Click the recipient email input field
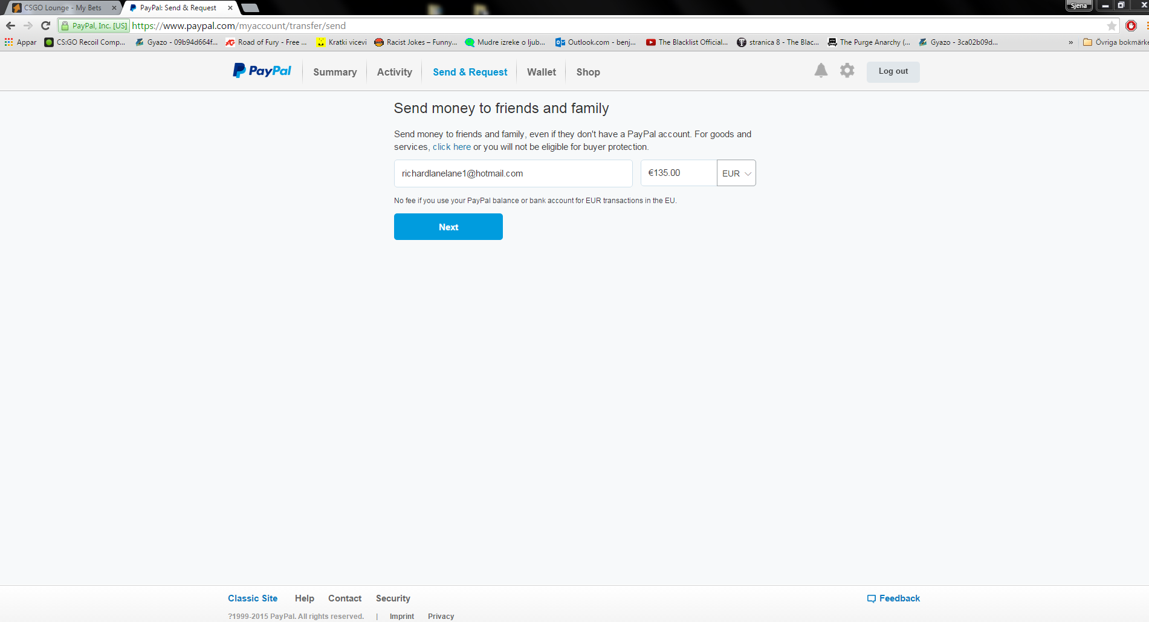1149x622 pixels. (513, 173)
